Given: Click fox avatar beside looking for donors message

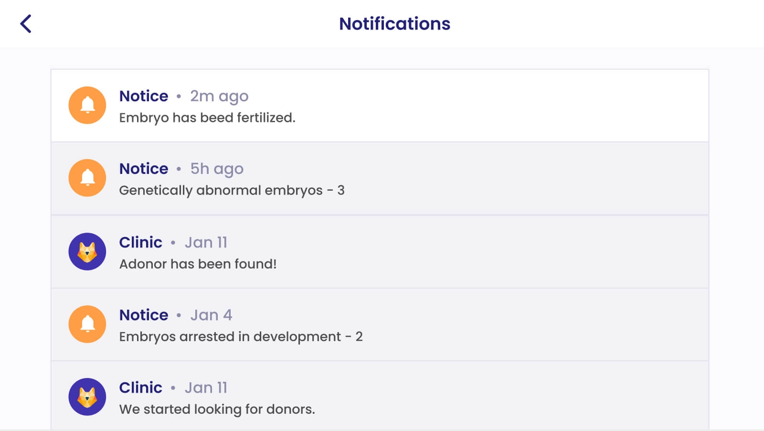Looking at the screenshot, I should (x=87, y=397).
